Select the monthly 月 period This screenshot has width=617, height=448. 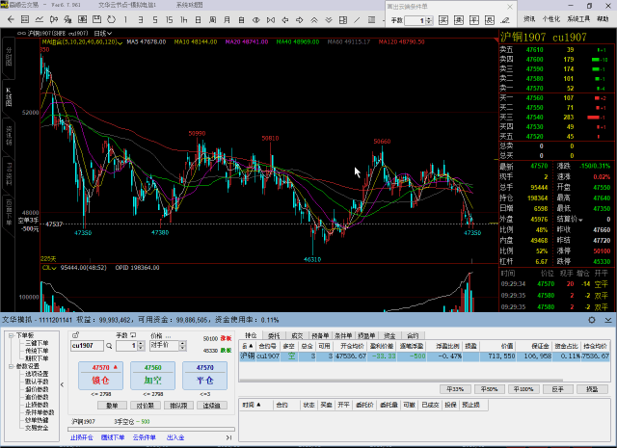click(228, 19)
